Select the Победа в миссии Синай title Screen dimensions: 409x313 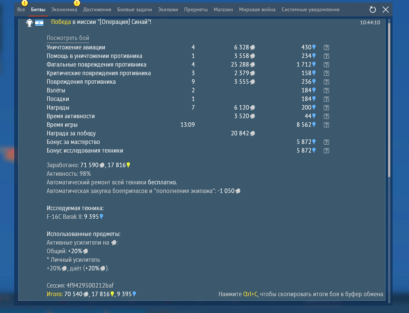[x=101, y=22]
